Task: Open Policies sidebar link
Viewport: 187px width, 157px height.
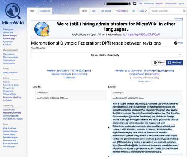Action: 6,82
